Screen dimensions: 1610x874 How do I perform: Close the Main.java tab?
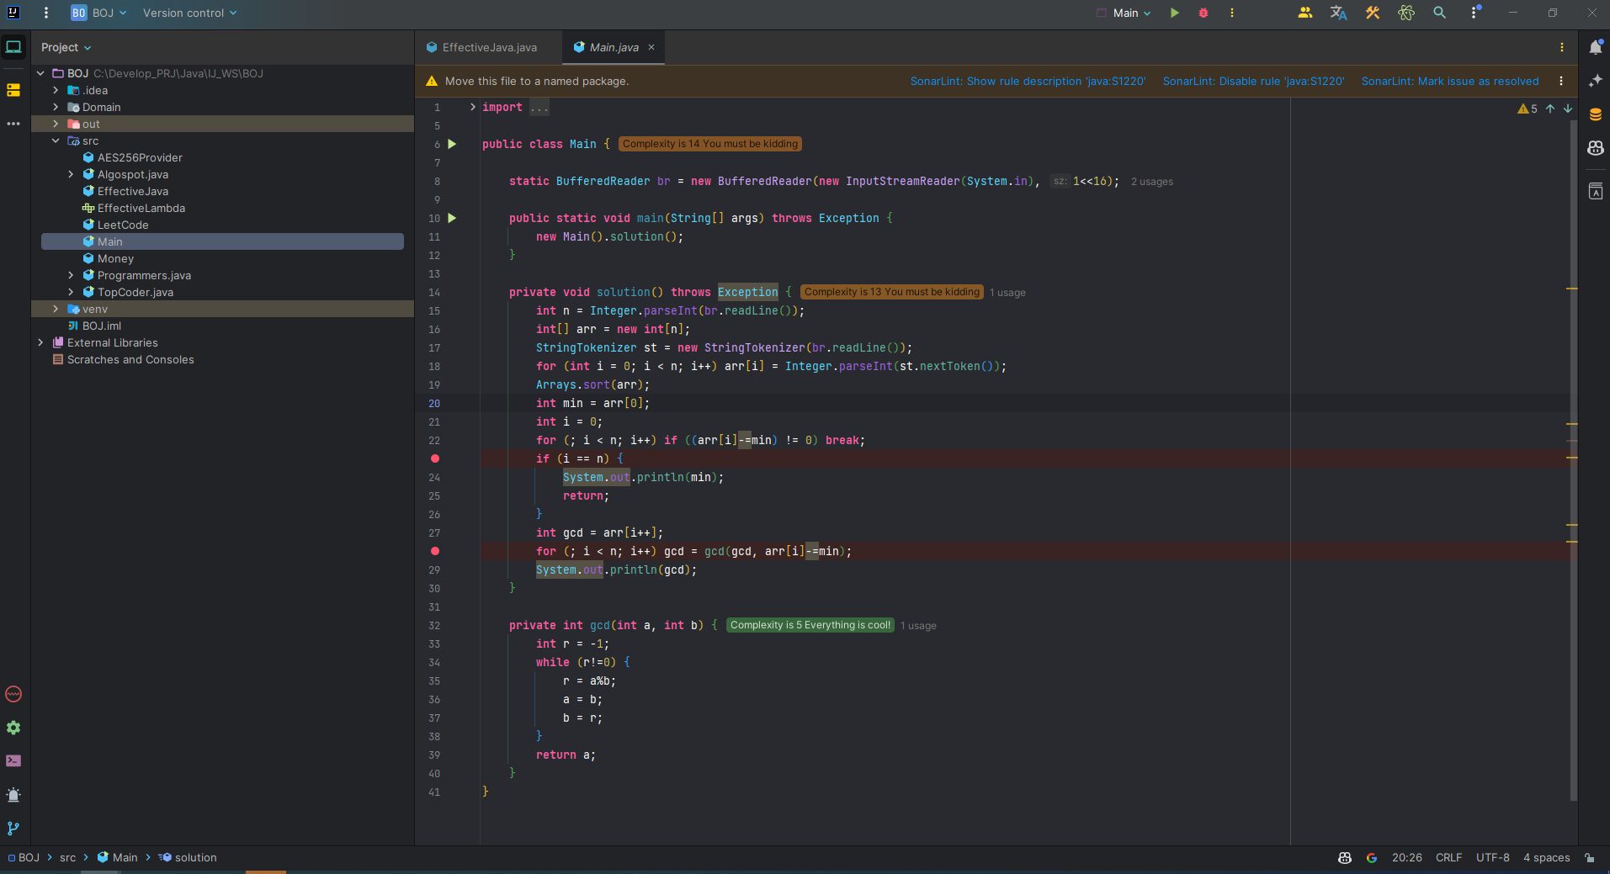coord(651,47)
